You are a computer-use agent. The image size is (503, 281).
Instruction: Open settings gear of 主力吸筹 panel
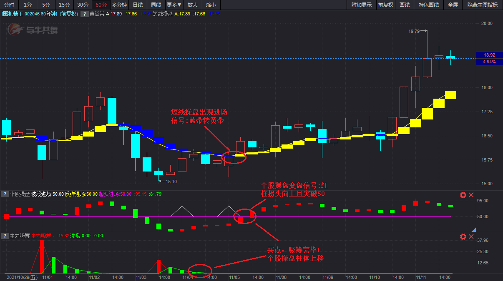coord(463,236)
